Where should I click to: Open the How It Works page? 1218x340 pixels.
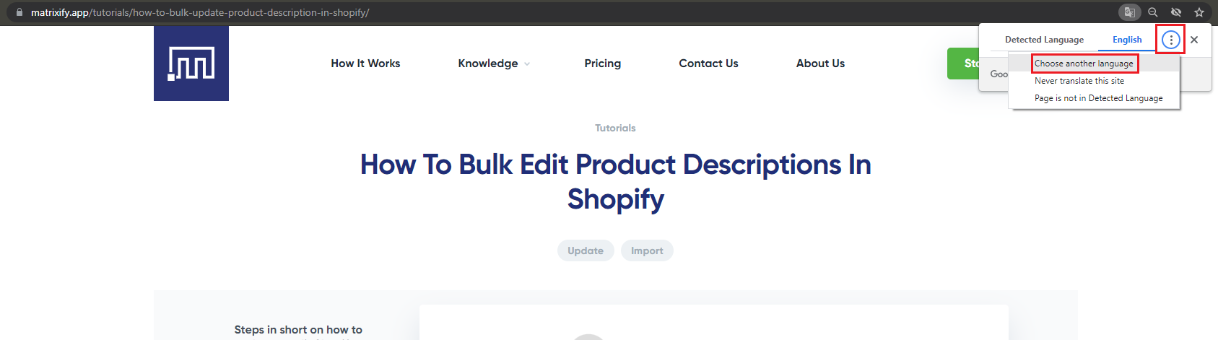(365, 64)
